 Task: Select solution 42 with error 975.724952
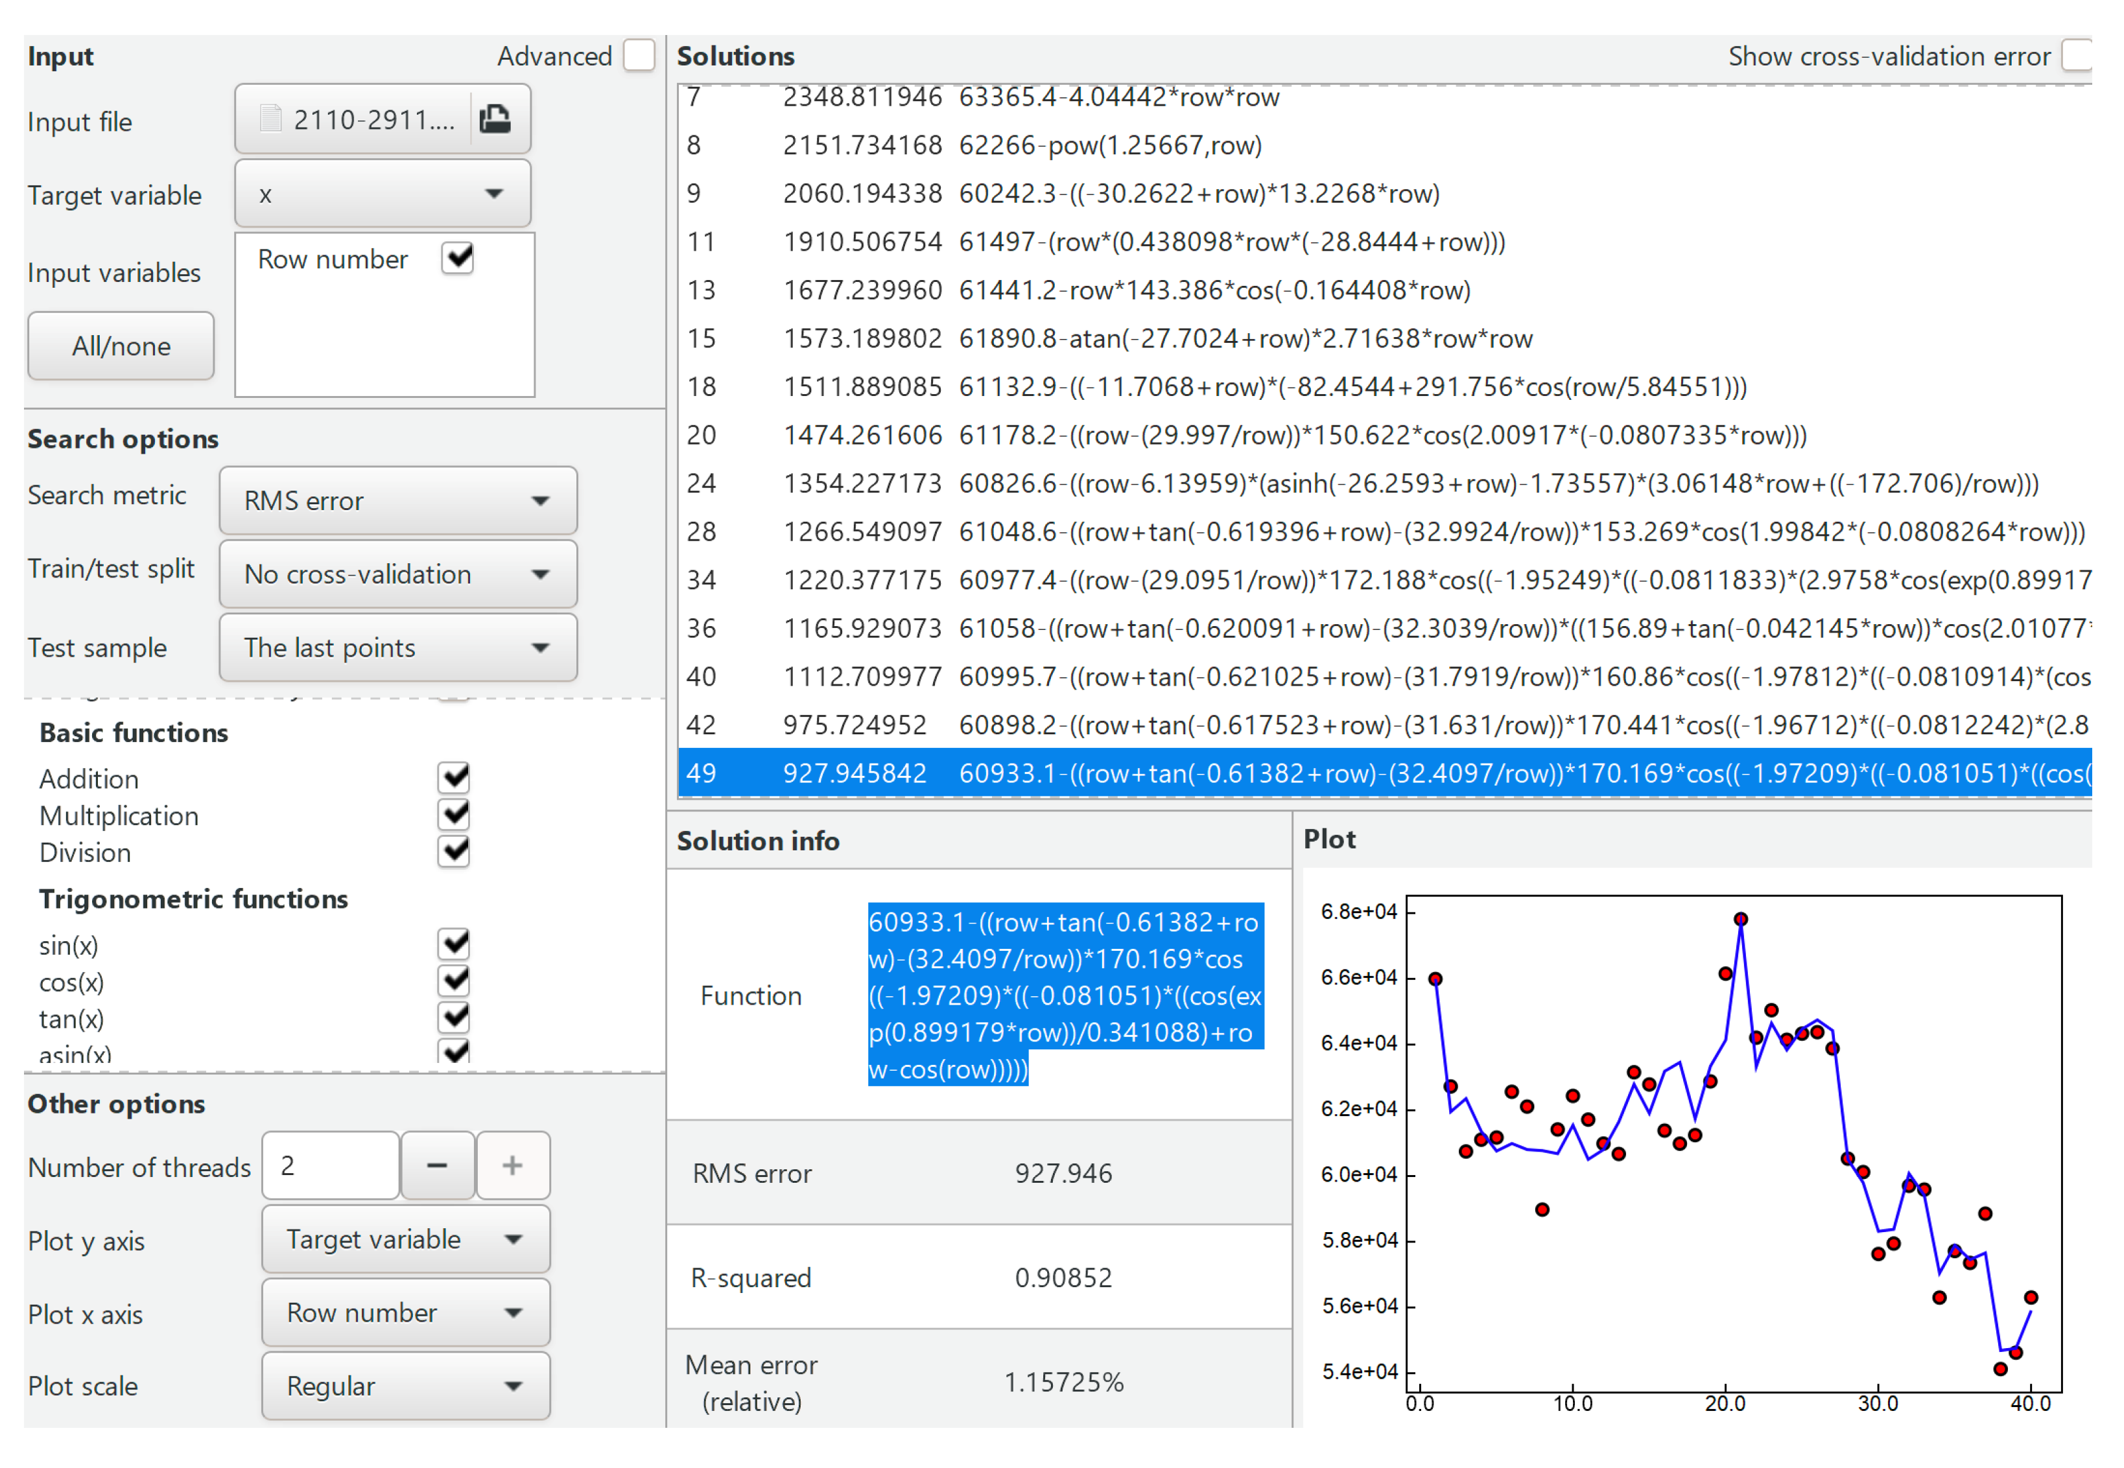1384,726
